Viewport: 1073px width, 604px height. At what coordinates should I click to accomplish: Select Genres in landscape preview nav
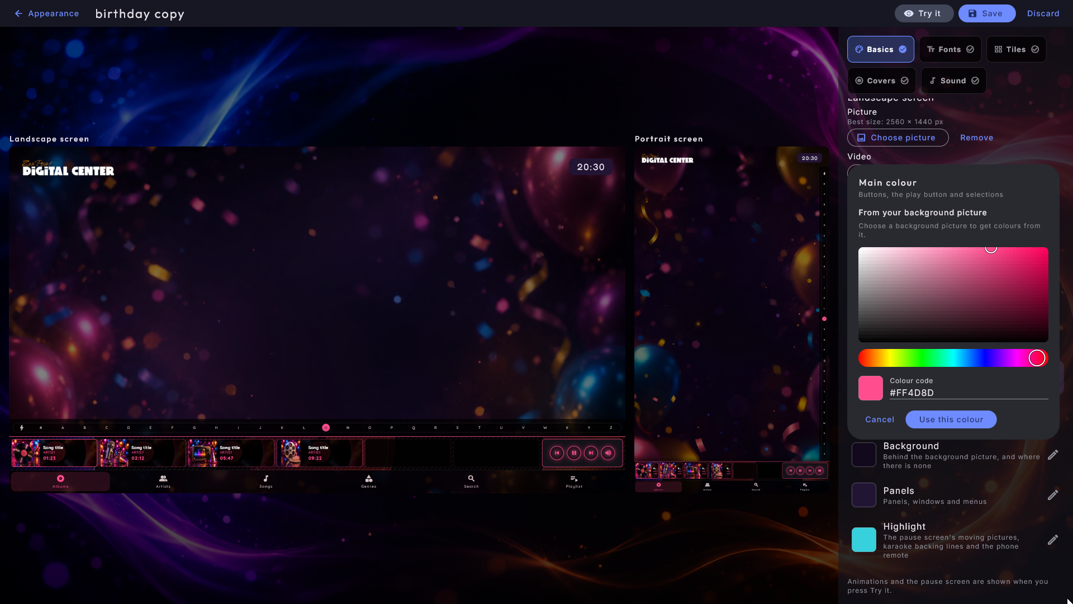click(369, 482)
